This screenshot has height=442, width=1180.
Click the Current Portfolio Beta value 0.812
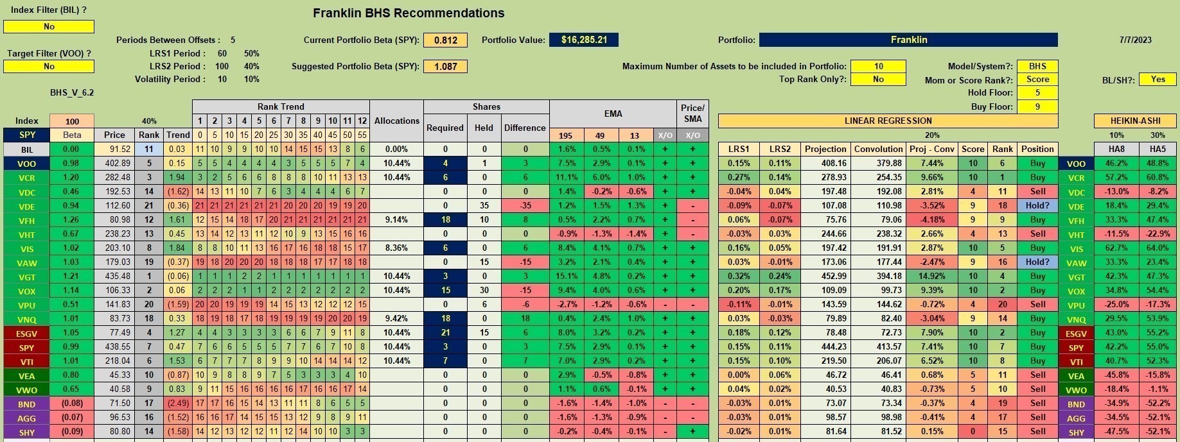tap(445, 40)
